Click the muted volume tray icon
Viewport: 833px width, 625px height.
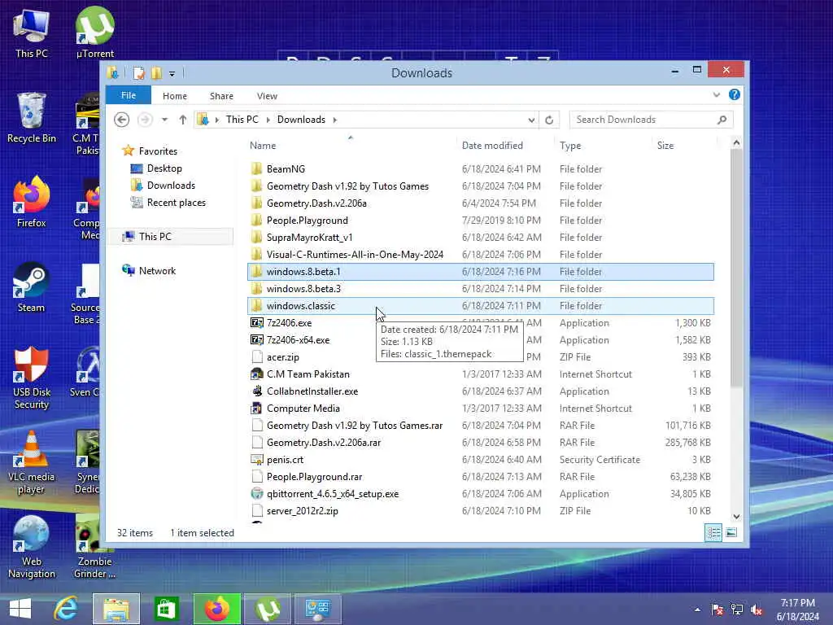[x=756, y=610]
